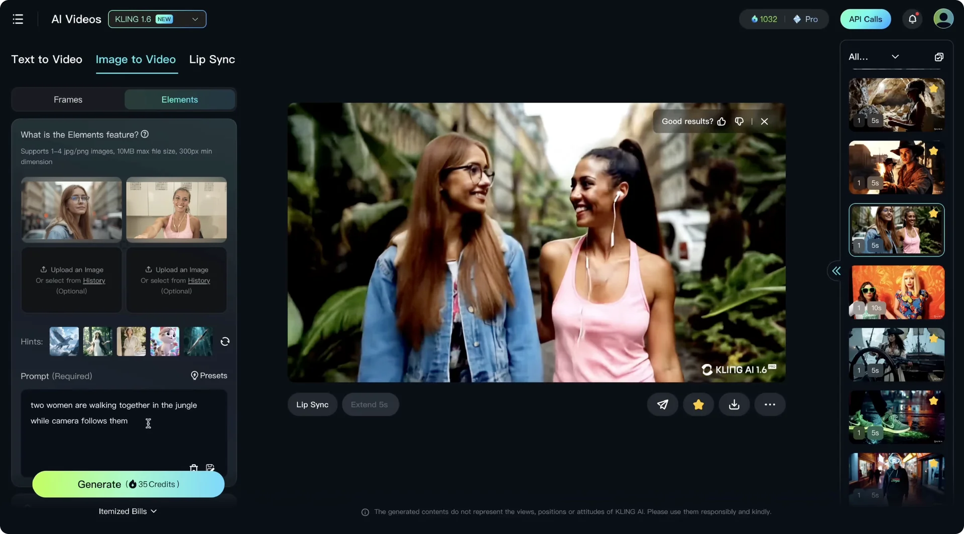Viewport: 964px width, 534px height.
Task: Share the generated video via the paper plane icon
Action: [662, 404]
